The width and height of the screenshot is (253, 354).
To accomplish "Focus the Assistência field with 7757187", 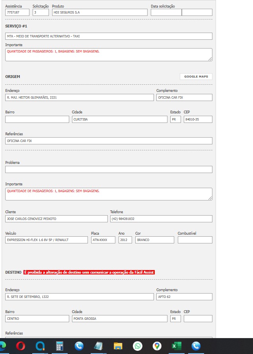I will pyautogui.click(x=17, y=12).
